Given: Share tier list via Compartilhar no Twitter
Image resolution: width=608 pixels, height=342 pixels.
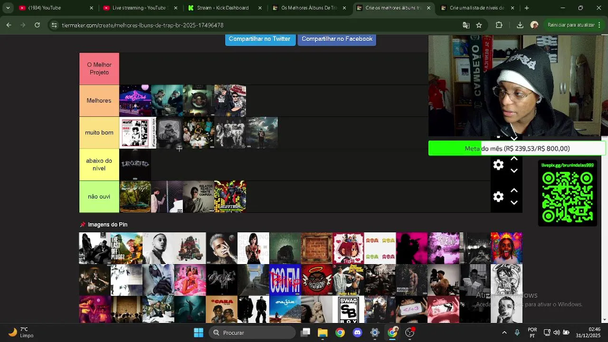Looking at the screenshot, I should point(259,39).
